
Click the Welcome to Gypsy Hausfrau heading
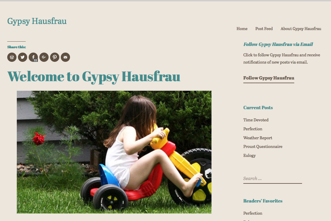(94, 77)
